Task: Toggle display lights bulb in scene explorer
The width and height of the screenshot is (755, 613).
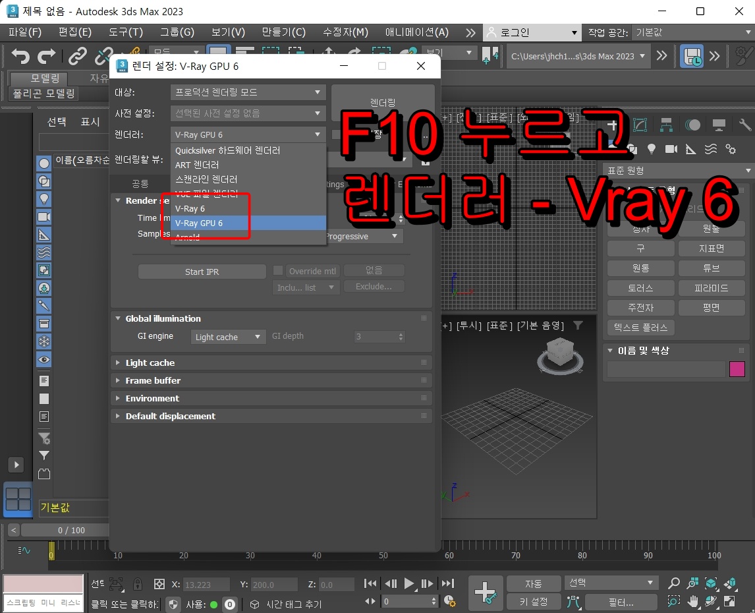Action: (x=44, y=199)
